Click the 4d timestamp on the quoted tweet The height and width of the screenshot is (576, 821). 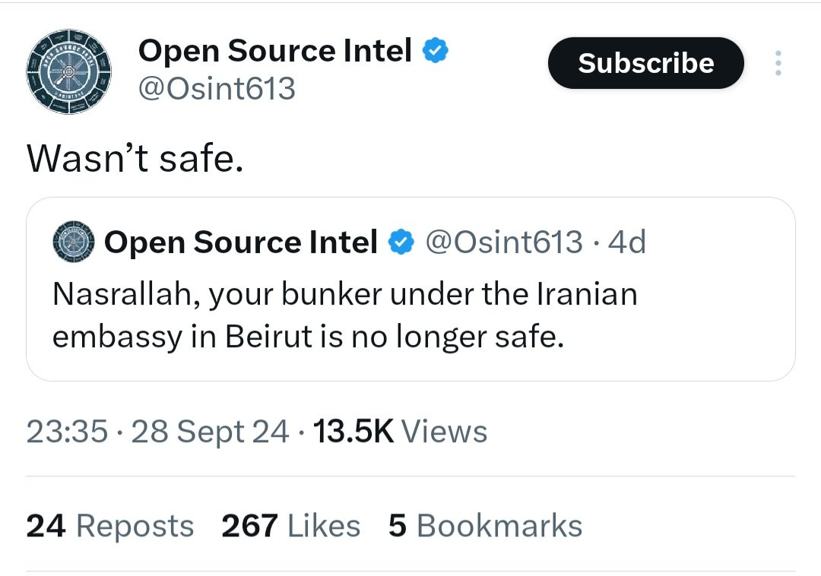click(x=626, y=242)
